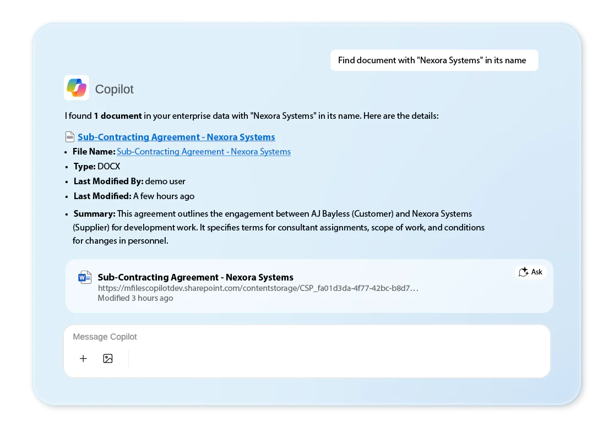Screen dimensions: 614x429
Task: Open the citation card document title
Action: coord(195,277)
